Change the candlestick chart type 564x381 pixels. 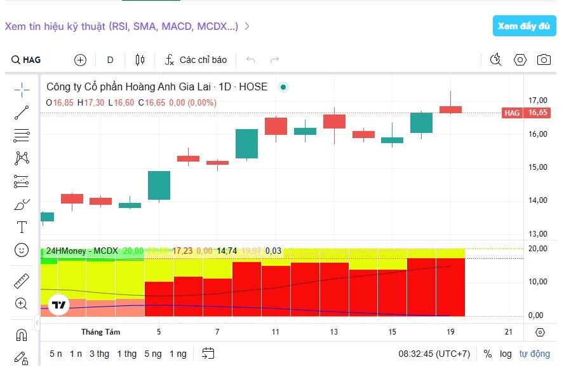click(140, 60)
